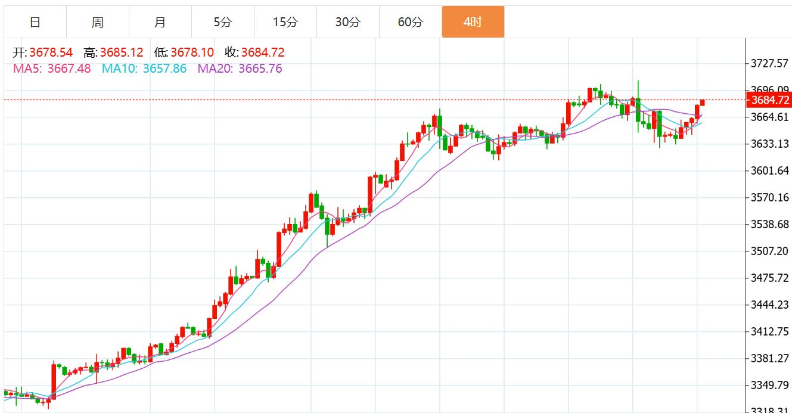Click the MA20 indicator label
This screenshot has width=792, height=413.
point(240,69)
